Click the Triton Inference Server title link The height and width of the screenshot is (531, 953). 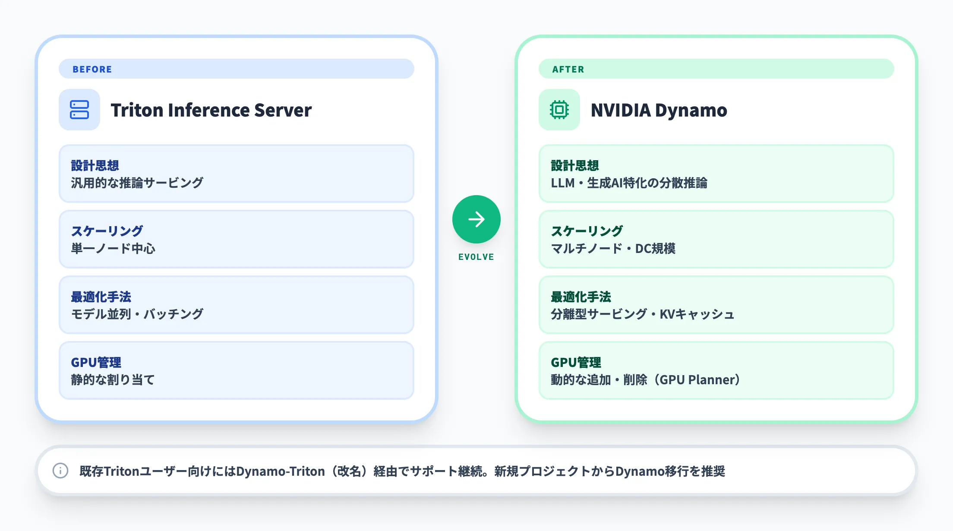click(x=211, y=110)
